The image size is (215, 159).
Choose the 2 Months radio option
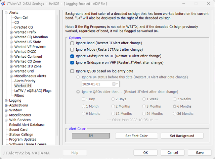pyautogui.click(x=113, y=106)
